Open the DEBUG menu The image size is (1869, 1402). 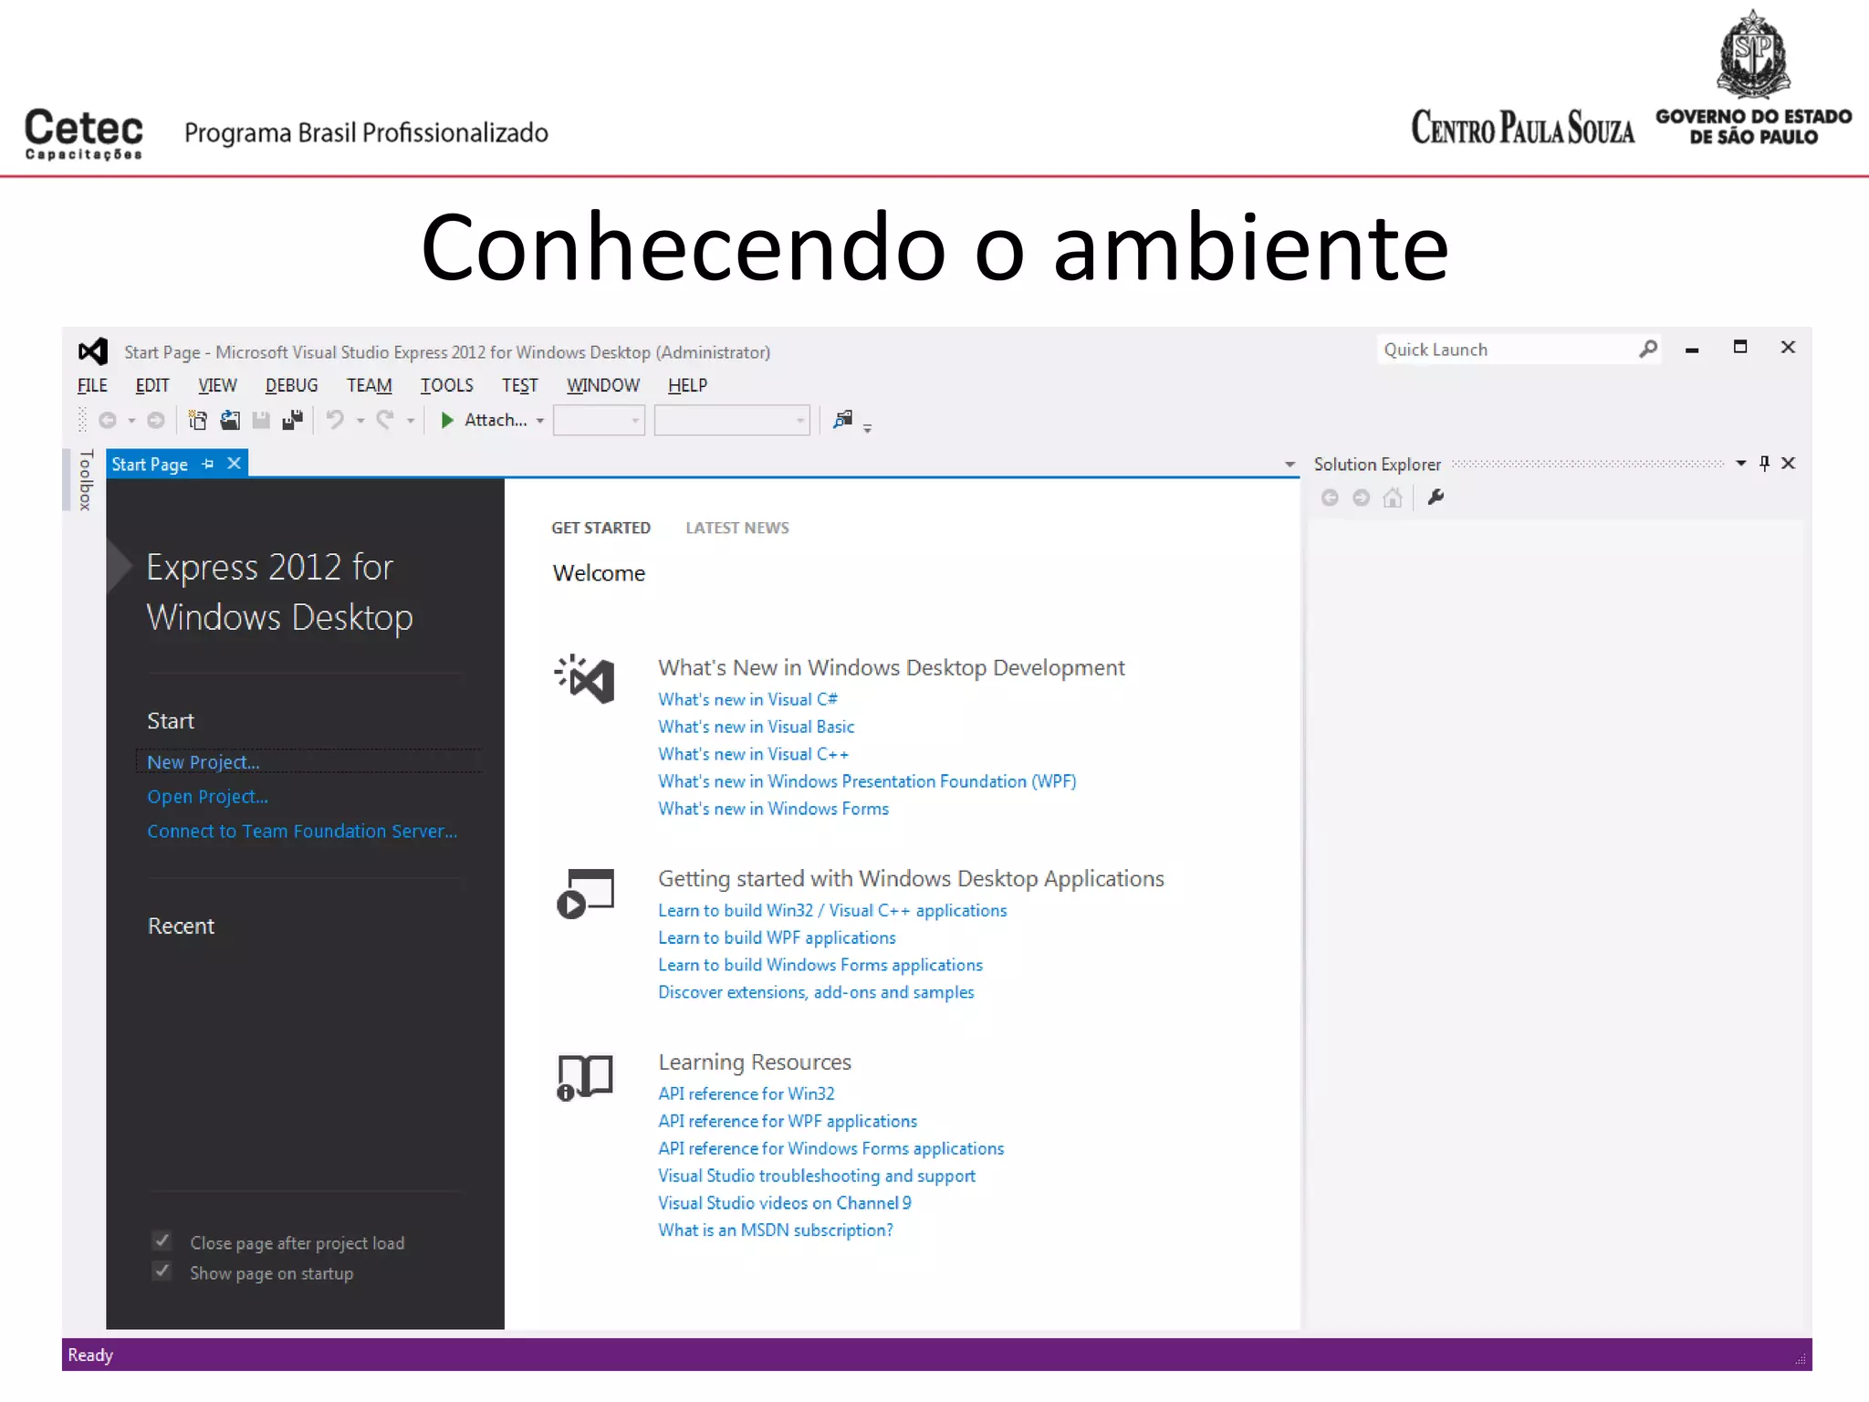(291, 385)
